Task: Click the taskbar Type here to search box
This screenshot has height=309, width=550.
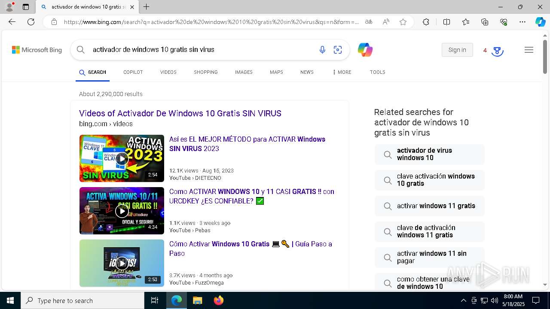Action: coord(82,300)
